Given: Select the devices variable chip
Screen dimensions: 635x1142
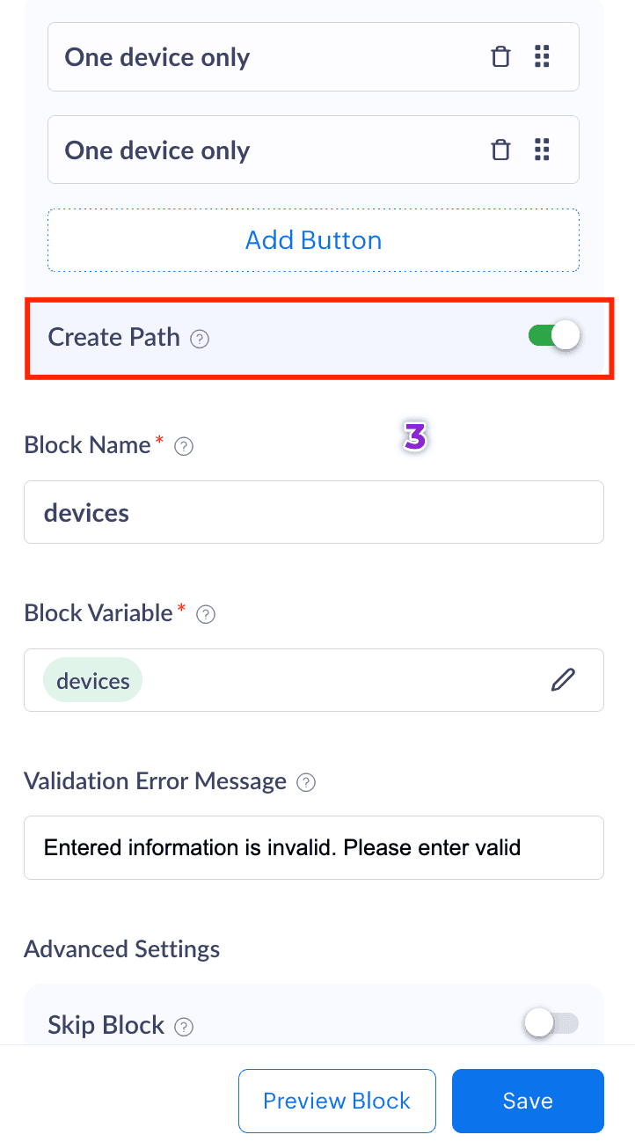Looking at the screenshot, I should coord(92,681).
